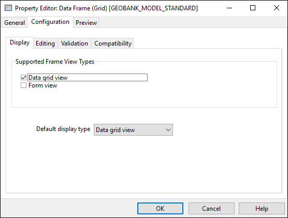This screenshot has height=218, width=288.
Task: Maximize the Property Editor window
Action: pos(253,8)
